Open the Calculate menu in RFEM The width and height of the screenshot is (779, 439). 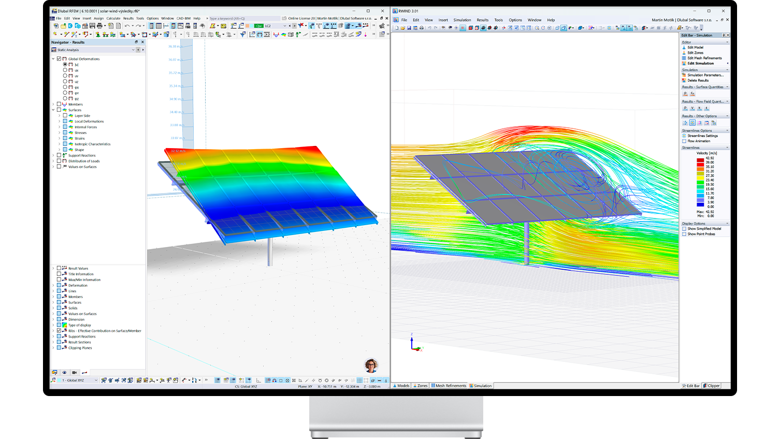pos(113,19)
